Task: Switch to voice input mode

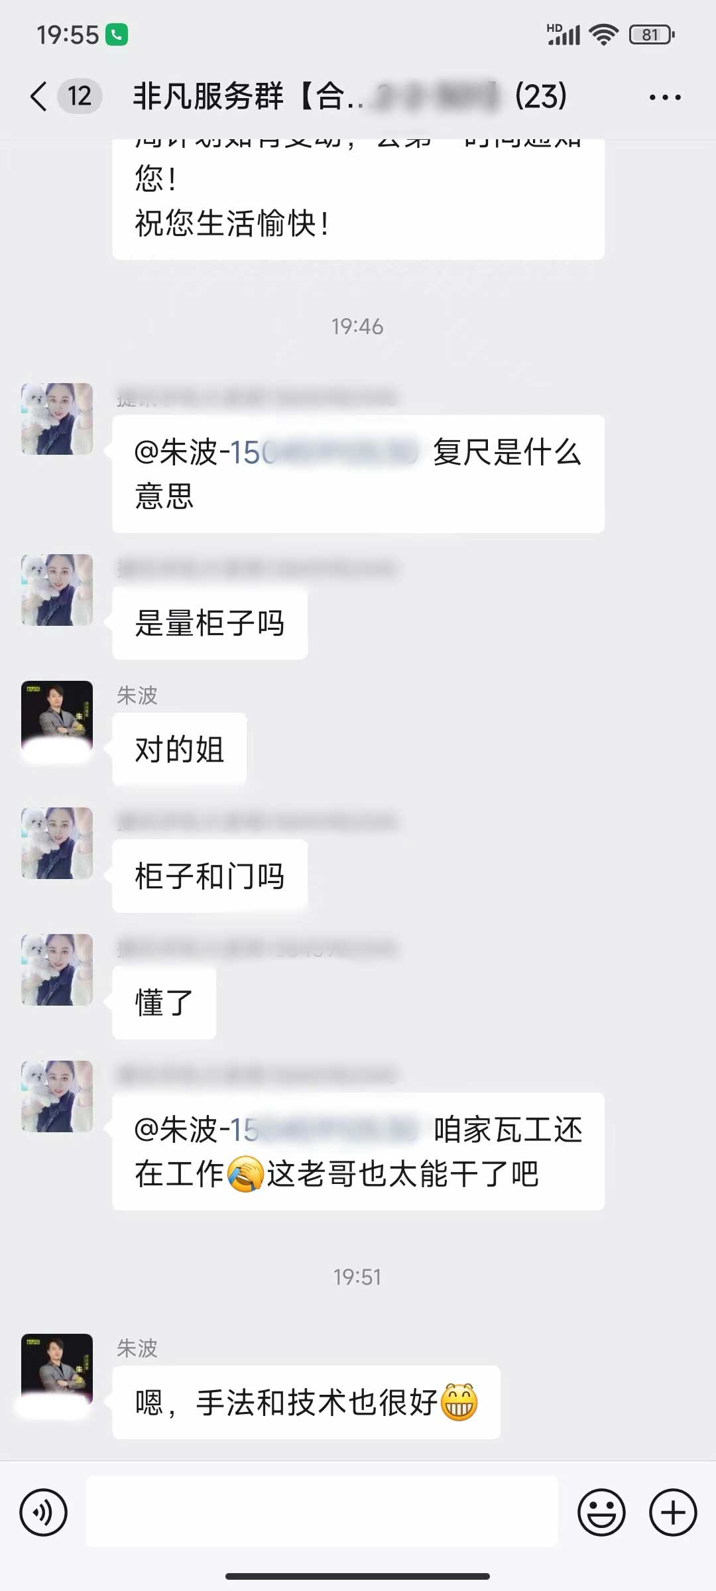Action: 44,1512
